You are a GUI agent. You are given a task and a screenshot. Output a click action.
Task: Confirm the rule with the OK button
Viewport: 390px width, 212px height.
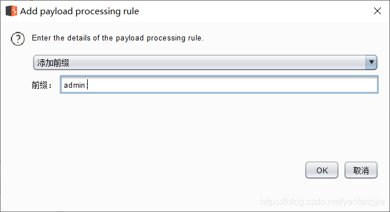(322, 170)
